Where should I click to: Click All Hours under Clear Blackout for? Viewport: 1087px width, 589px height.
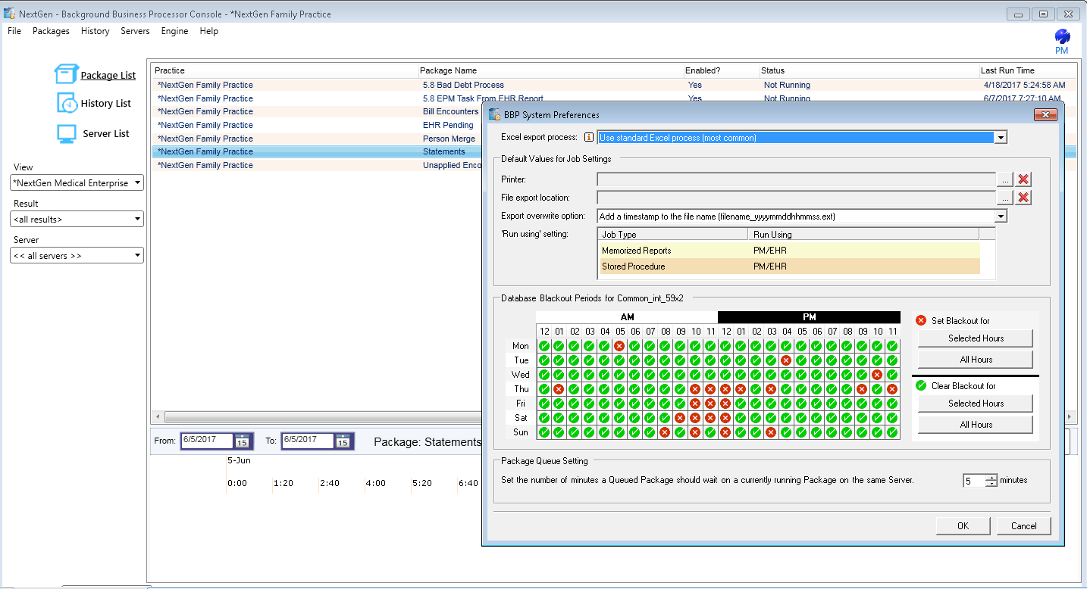click(976, 425)
